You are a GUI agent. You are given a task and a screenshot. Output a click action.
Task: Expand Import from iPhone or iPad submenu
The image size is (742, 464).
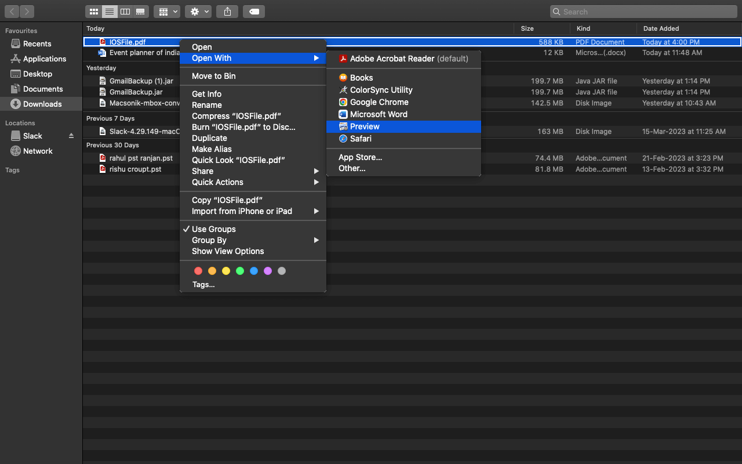tap(253, 211)
